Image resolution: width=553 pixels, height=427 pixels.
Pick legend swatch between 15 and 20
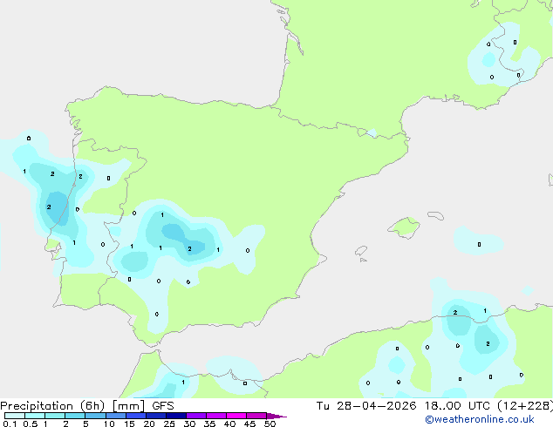(x=135, y=416)
